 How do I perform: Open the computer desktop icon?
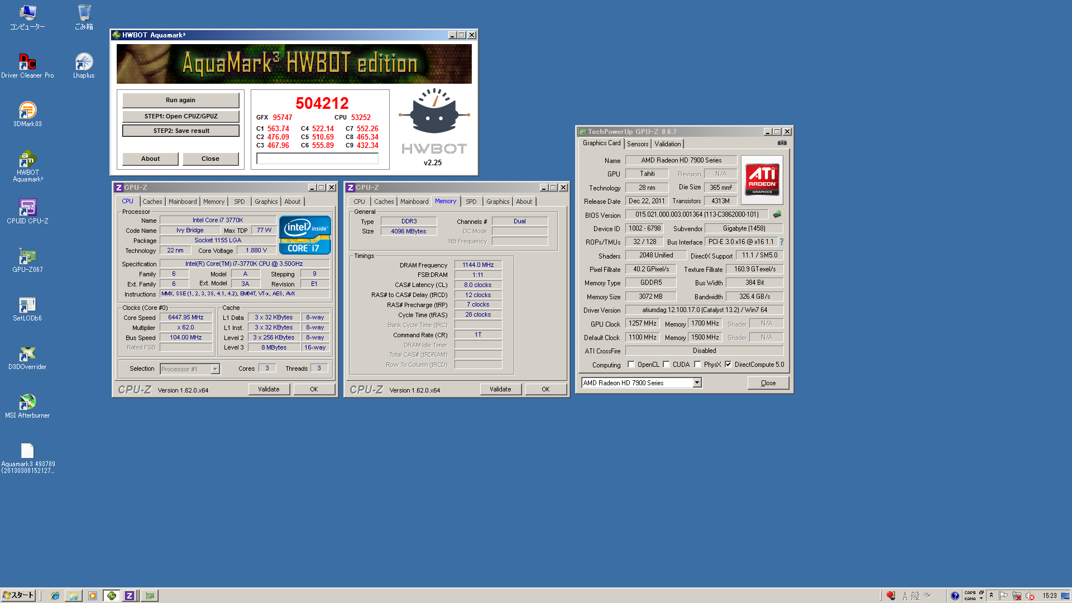27,17
